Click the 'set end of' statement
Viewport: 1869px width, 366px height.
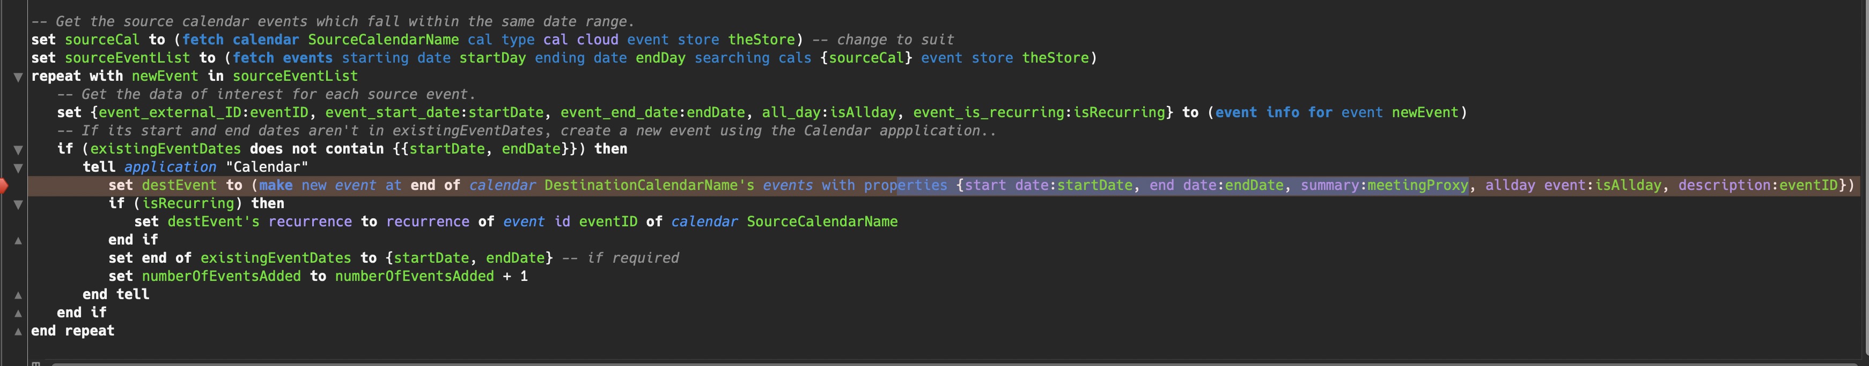click(150, 258)
